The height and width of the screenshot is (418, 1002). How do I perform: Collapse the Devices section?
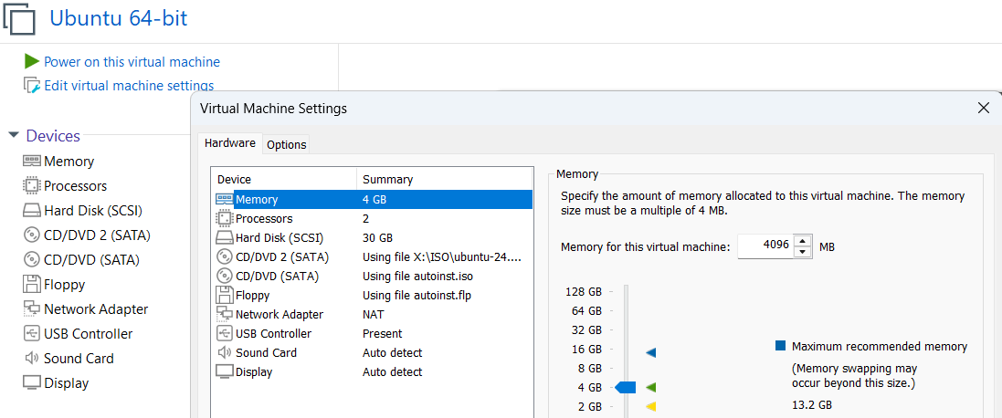tap(14, 136)
